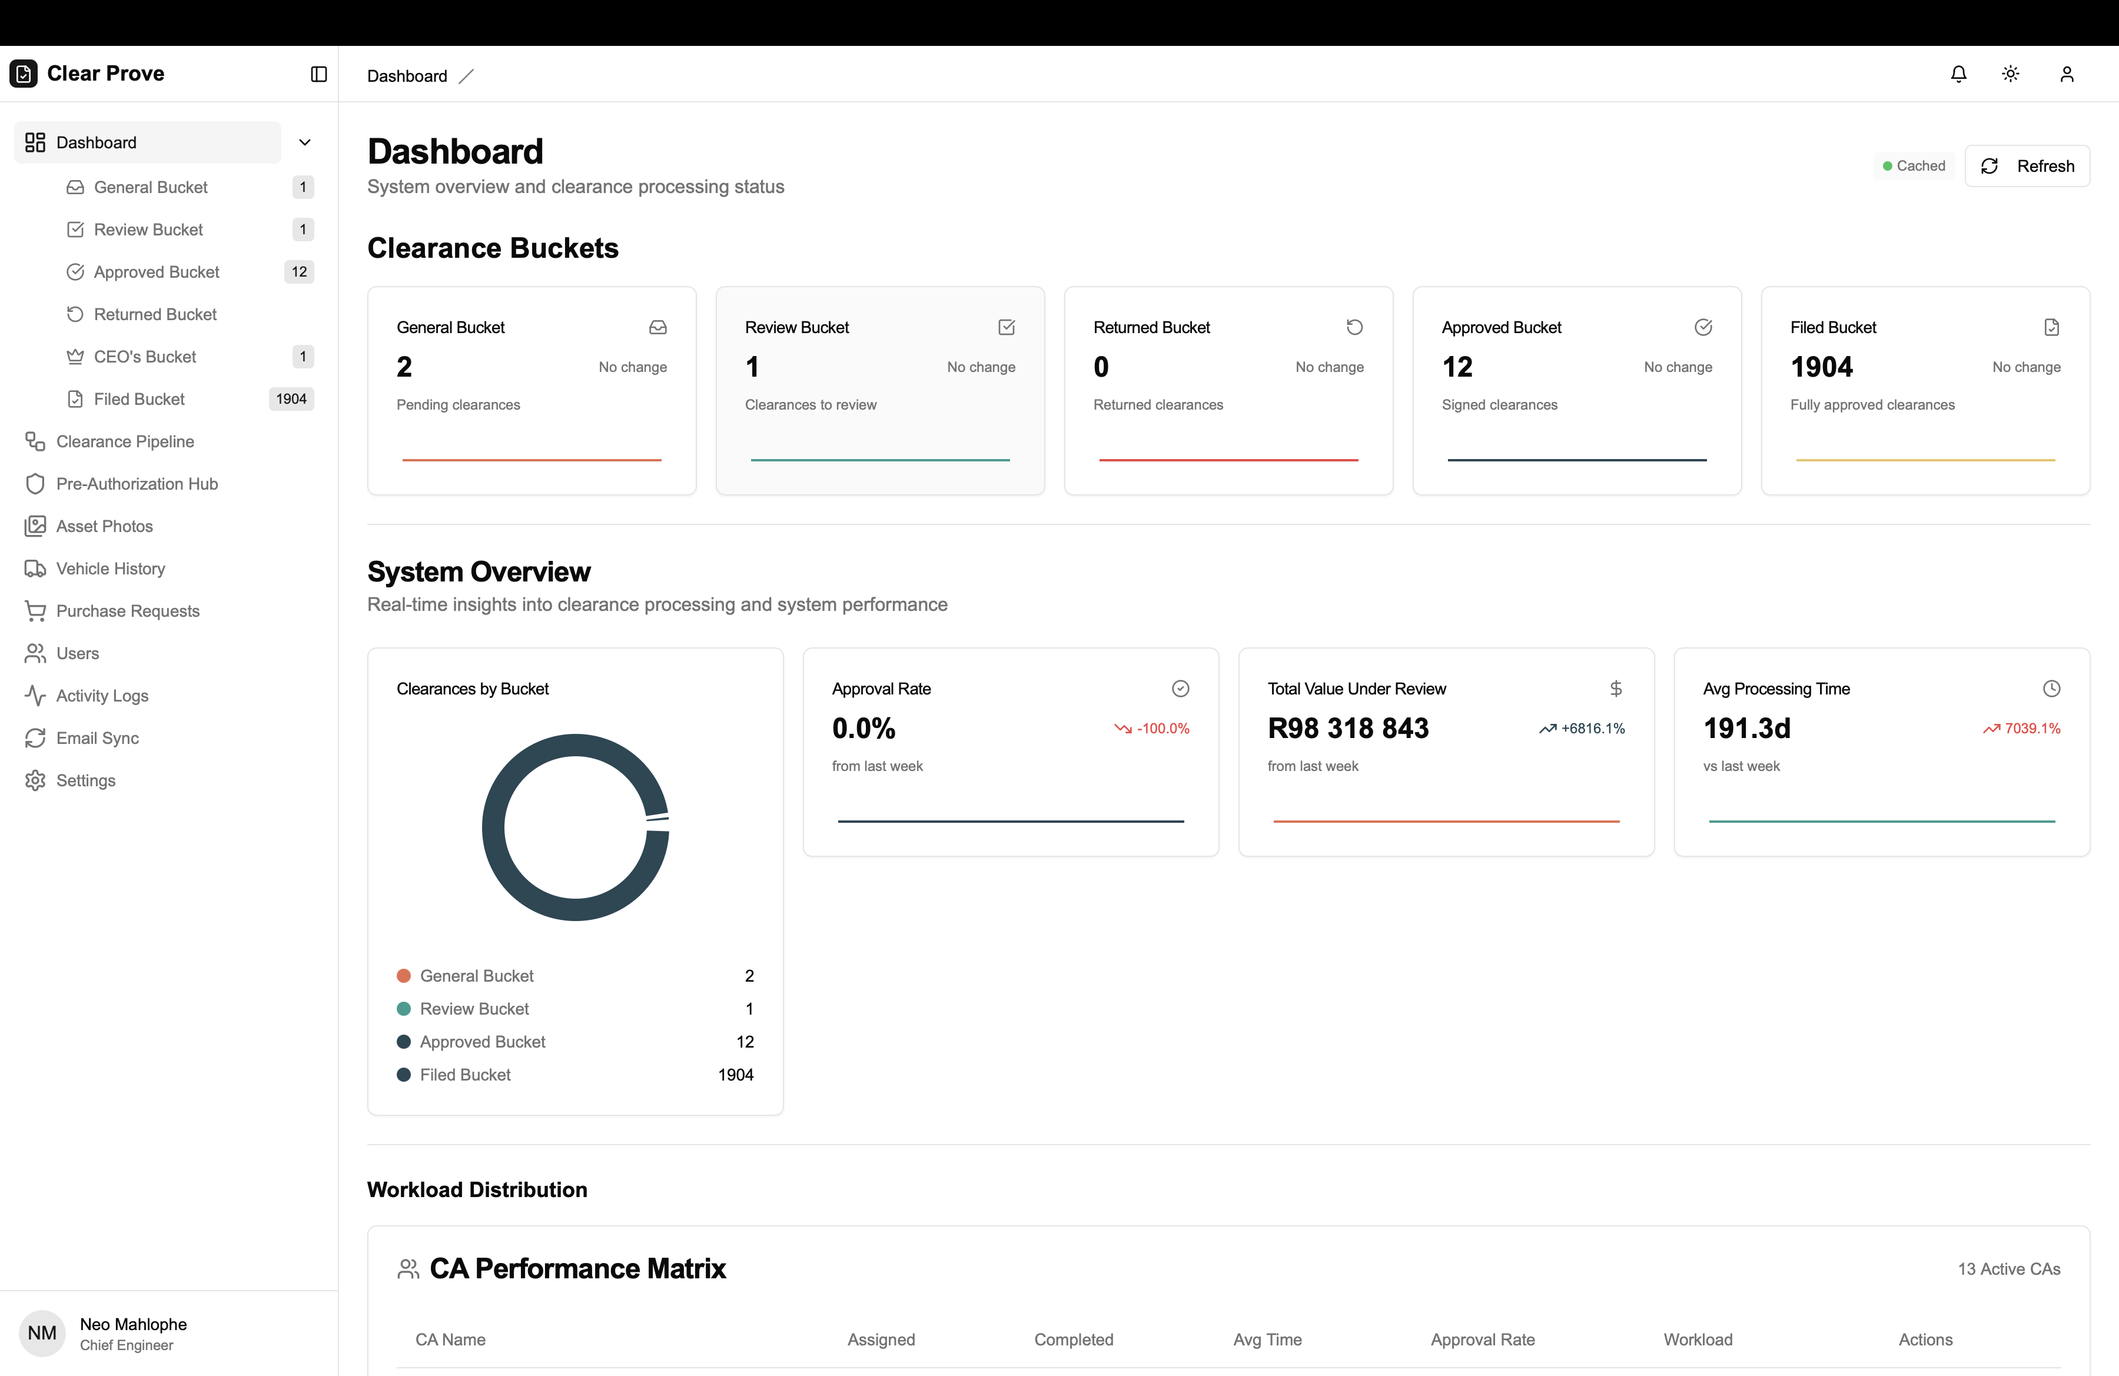
Task: Select Purchase Requests cart icon
Action: [x=35, y=610]
